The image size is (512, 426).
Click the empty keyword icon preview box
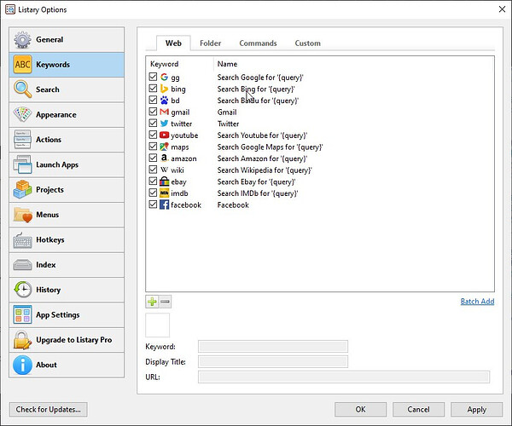pyautogui.click(x=157, y=325)
